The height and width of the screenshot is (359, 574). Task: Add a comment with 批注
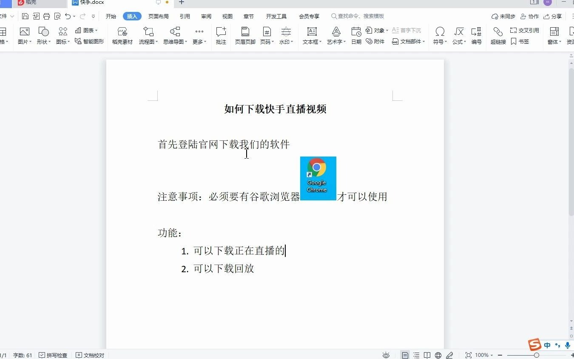click(221, 36)
